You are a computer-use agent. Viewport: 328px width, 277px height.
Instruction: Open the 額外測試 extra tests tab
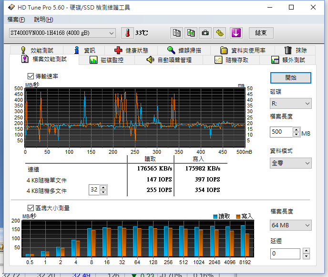(287, 60)
